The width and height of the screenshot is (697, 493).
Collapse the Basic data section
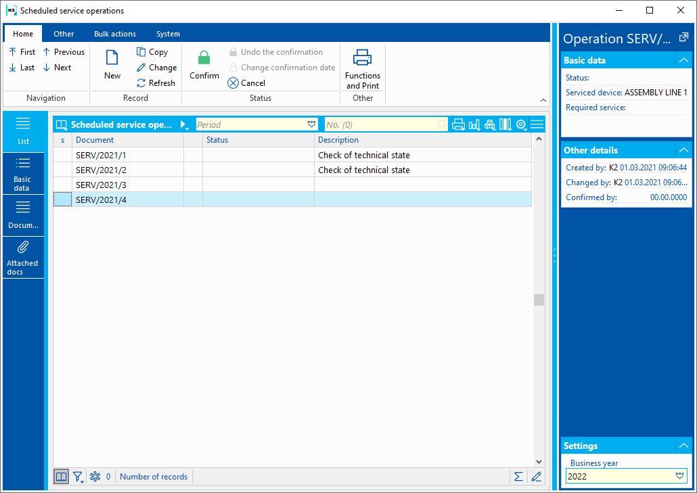(683, 60)
